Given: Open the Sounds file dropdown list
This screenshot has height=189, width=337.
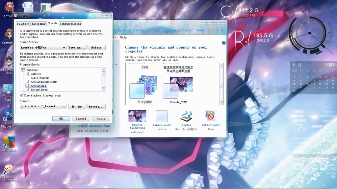Looking at the screenshot, I should click(x=64, y=107).
